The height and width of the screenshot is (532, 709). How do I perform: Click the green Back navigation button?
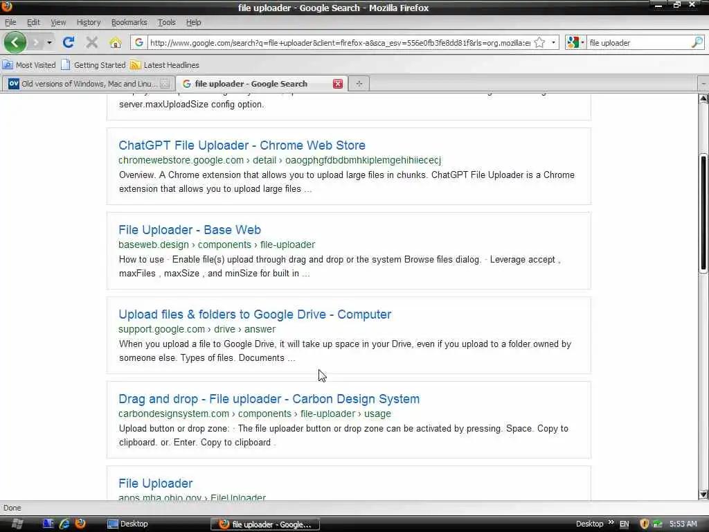(15, 42)
